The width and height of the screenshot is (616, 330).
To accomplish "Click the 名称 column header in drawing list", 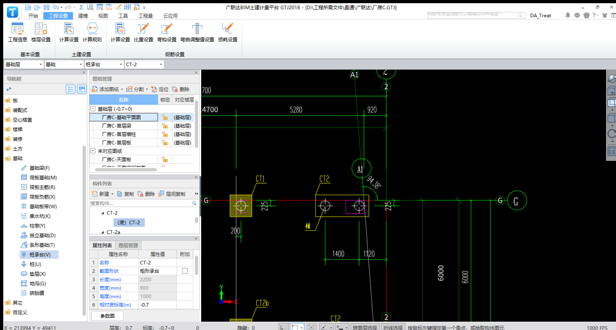I will point(124,100).
